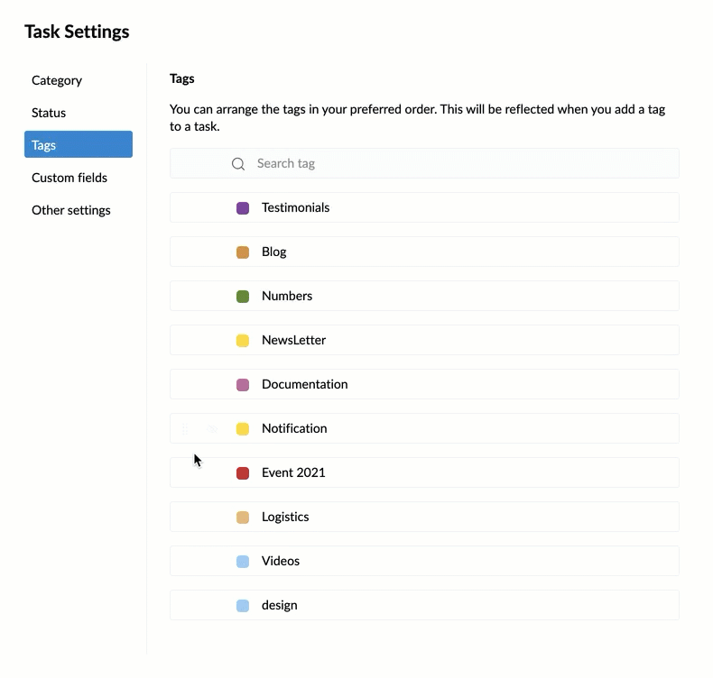Viewport: 713px width, 678px height.
Task: Select the Logistics tag row
Action: coord(424,517)
